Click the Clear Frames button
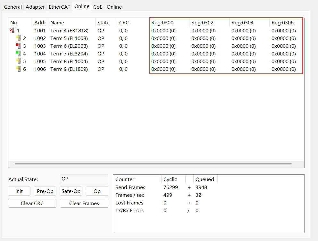 [x=84, y=203]
